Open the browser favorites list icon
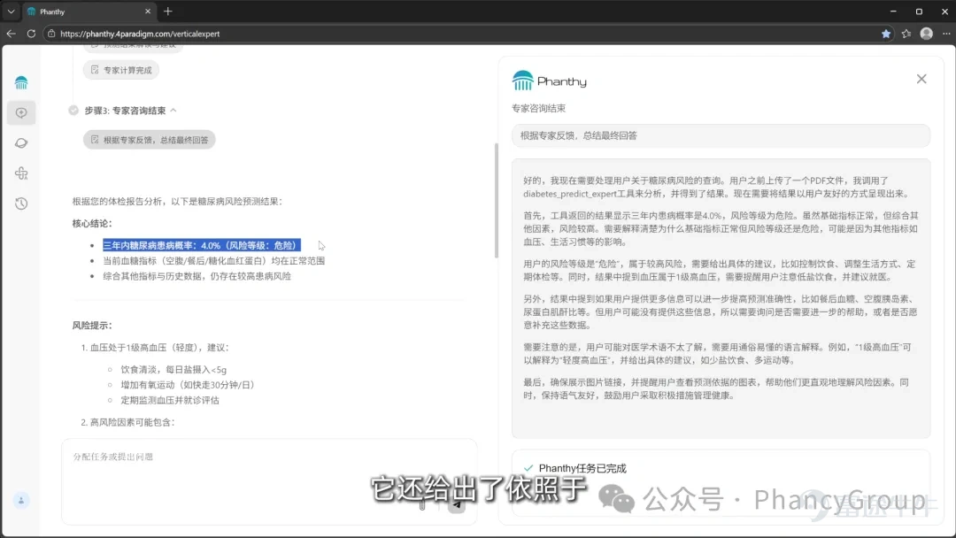 pyautogui.click(x=906, y=34)
